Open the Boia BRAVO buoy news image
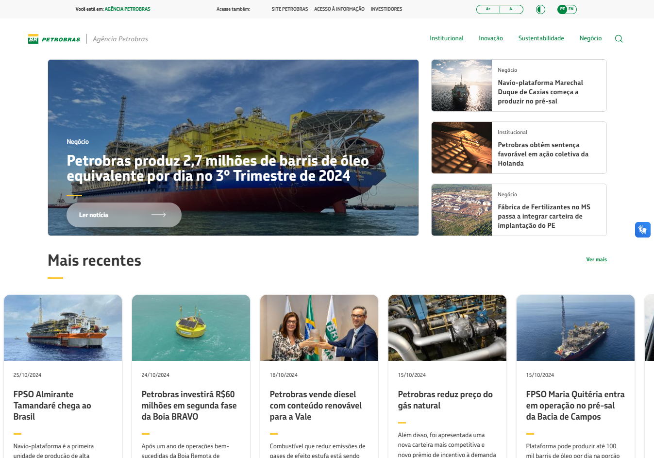654x458 pixels. click(191, 328)
